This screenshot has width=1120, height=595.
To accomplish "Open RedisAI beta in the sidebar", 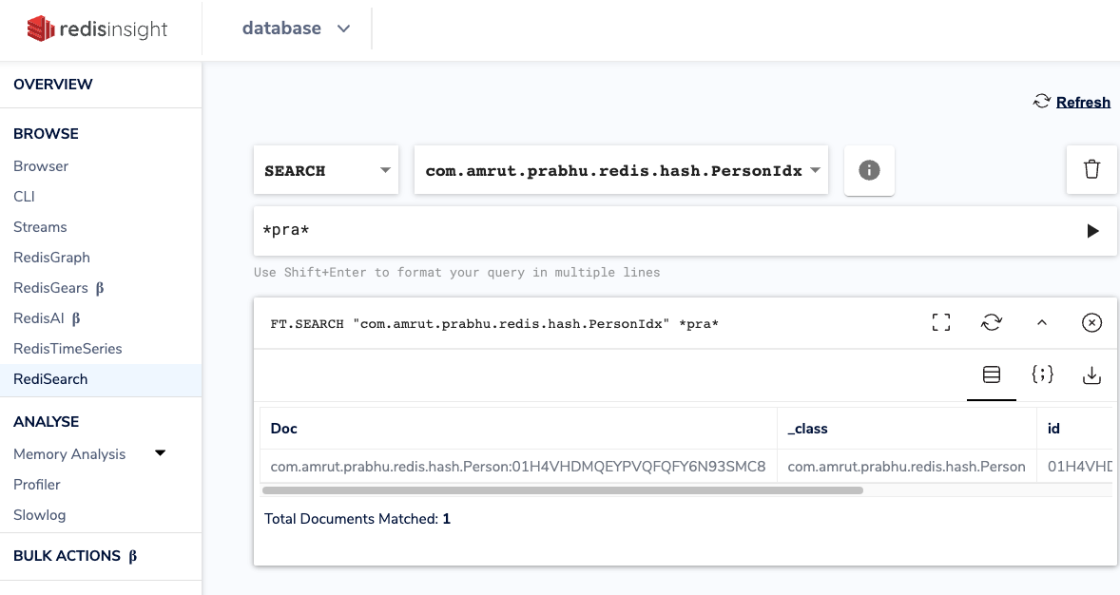I will point(47,318).
